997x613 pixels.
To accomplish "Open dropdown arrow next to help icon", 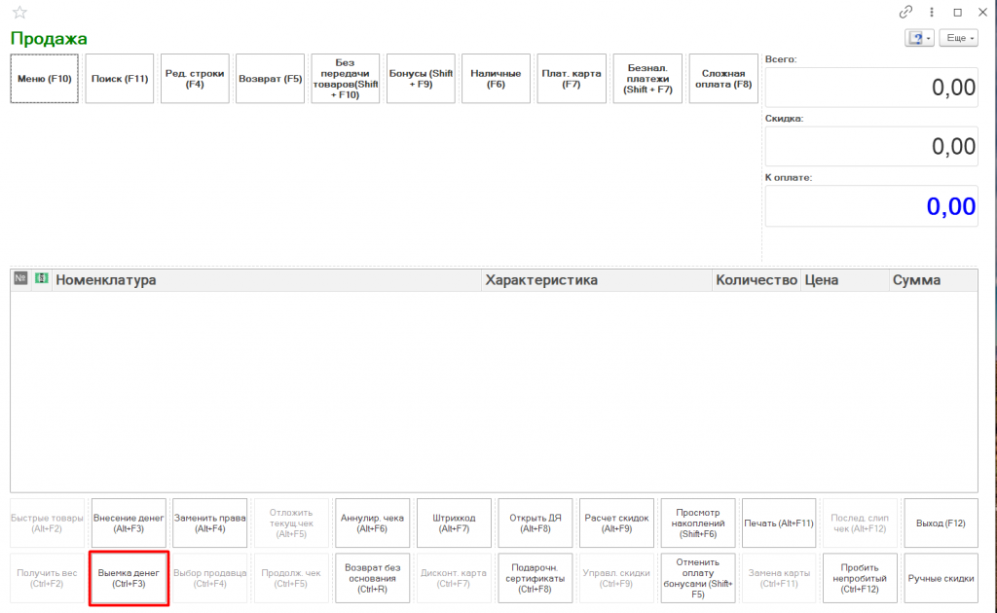I will 929,38.
